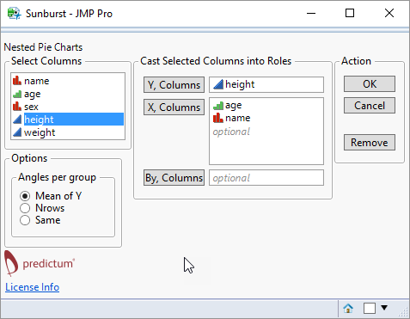Click the continuous triangle icon beside weight
The height and width of the screenshot is (319, 410).
pos(17,132)
